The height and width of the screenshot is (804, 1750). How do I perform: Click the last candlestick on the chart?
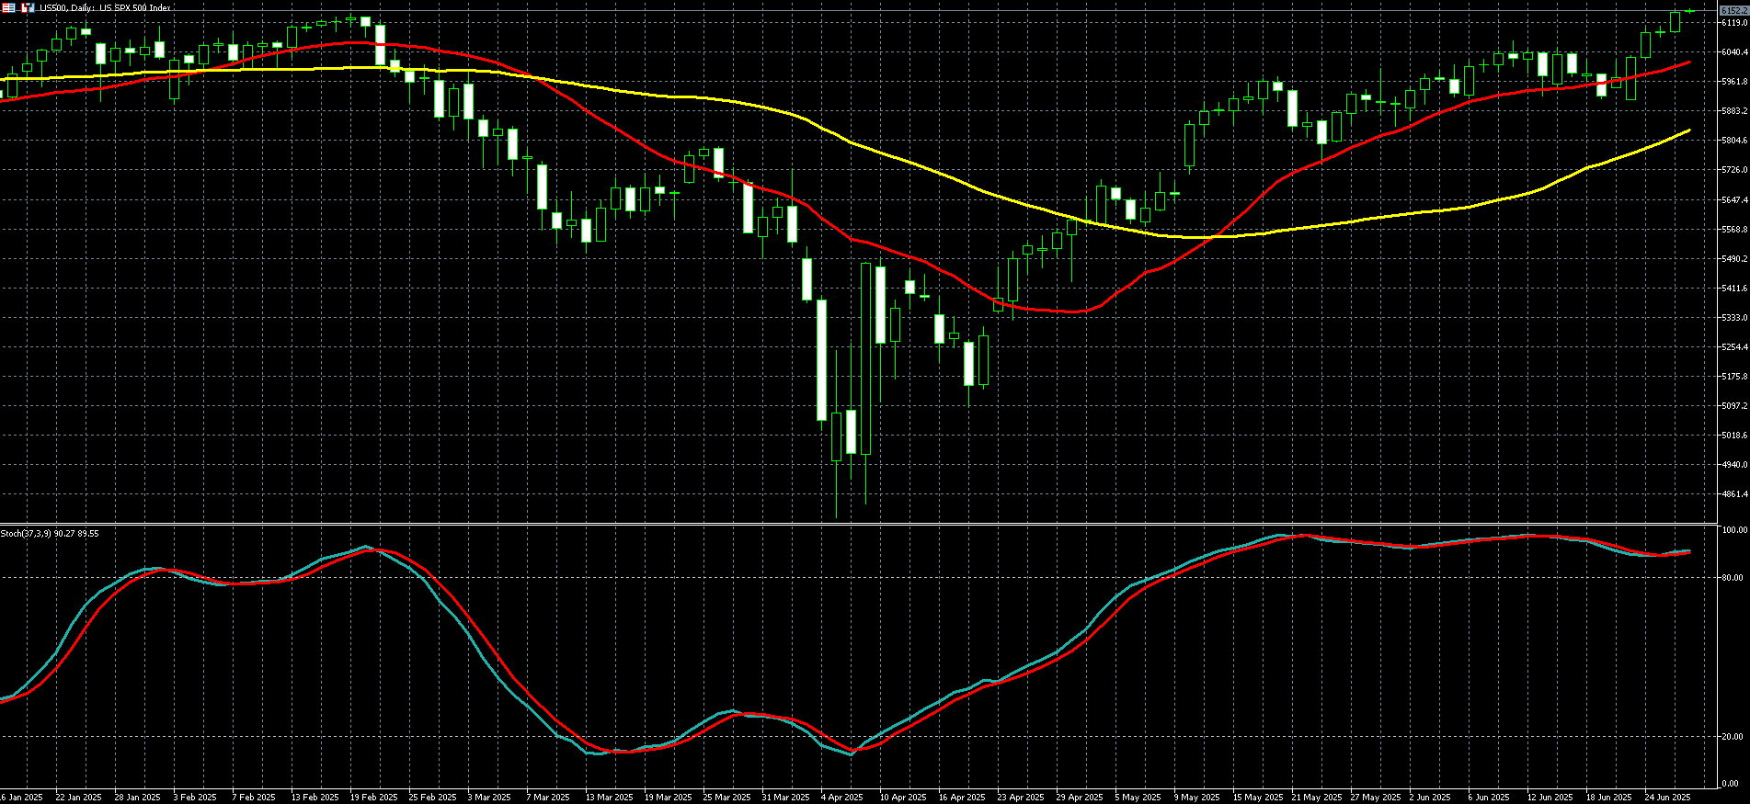point(1689,11)
